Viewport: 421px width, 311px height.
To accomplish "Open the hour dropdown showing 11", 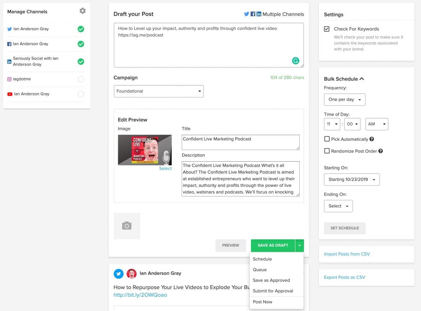I will 332,124.
